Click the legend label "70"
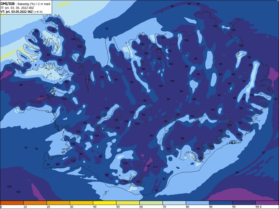 tap(164, 207)
